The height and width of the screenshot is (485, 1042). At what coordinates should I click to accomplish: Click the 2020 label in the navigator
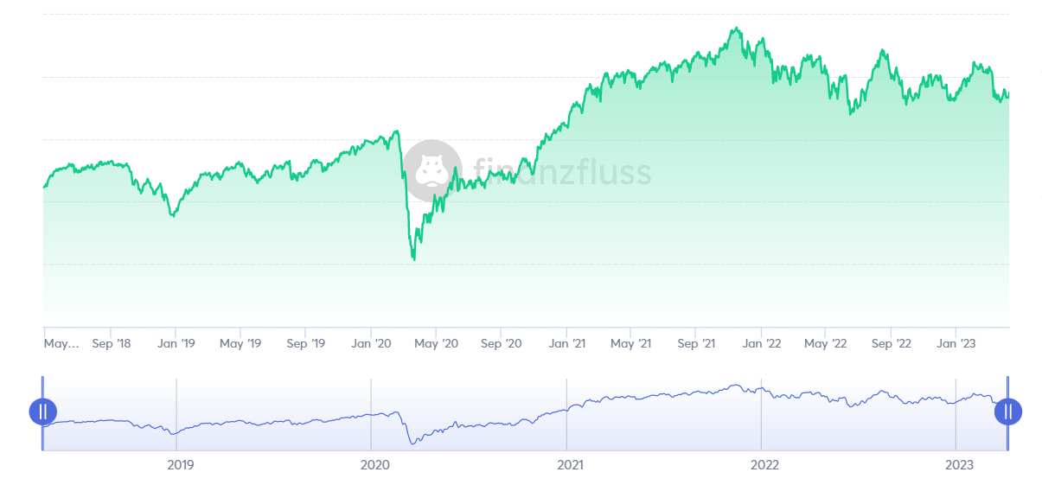pos(374,465)
